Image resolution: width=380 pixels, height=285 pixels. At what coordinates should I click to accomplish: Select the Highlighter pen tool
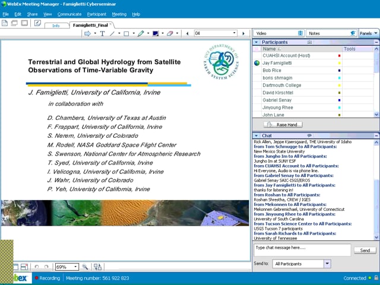click(x=141, y=33)
